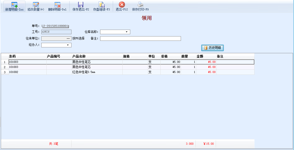Click the 工号 ADMIN field
The width and height of the screenshot is (294, 150).
(x=56, y=32)
